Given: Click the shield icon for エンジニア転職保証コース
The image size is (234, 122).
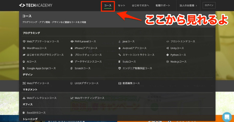Looking at the screenshot, I should point(119,68).
